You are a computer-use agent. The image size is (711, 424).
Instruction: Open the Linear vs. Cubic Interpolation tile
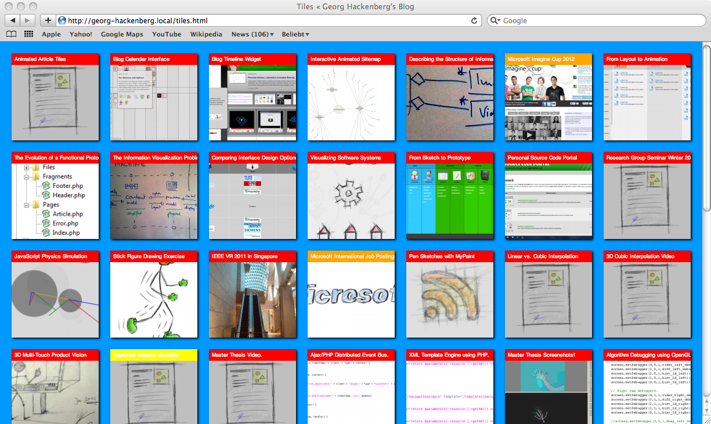(x=548, y=294)
